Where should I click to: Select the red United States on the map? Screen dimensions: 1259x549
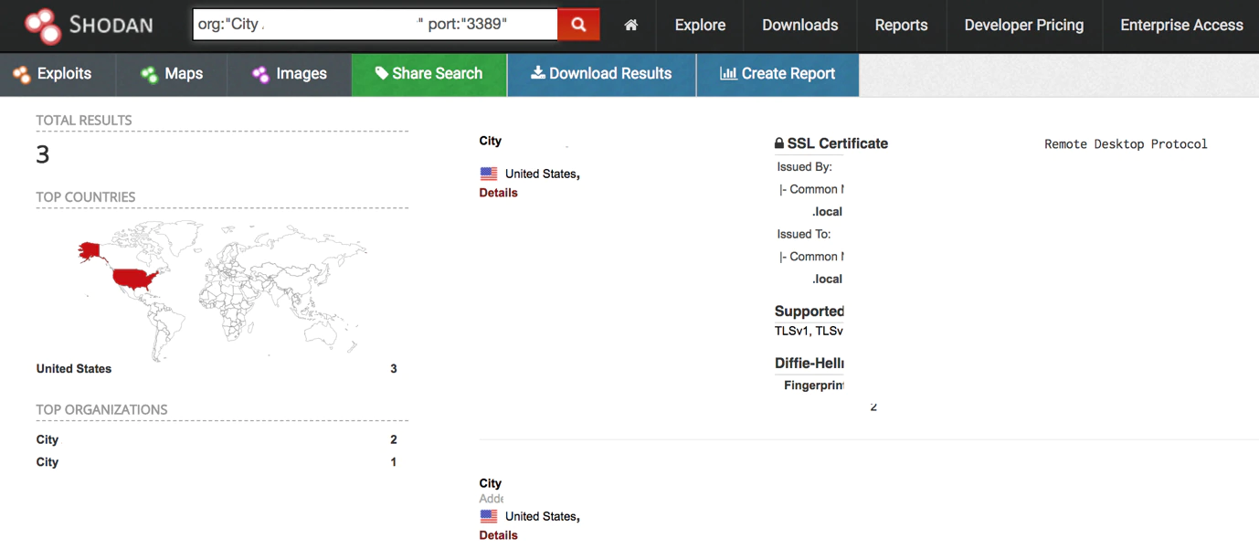(135, 277)
